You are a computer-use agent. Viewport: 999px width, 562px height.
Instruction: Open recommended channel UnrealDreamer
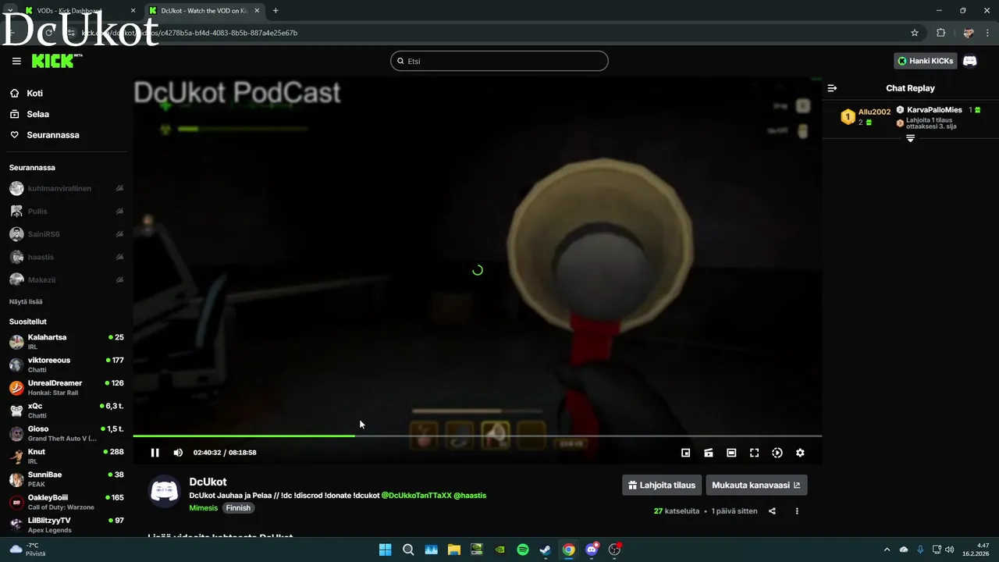tap(66, 388)
